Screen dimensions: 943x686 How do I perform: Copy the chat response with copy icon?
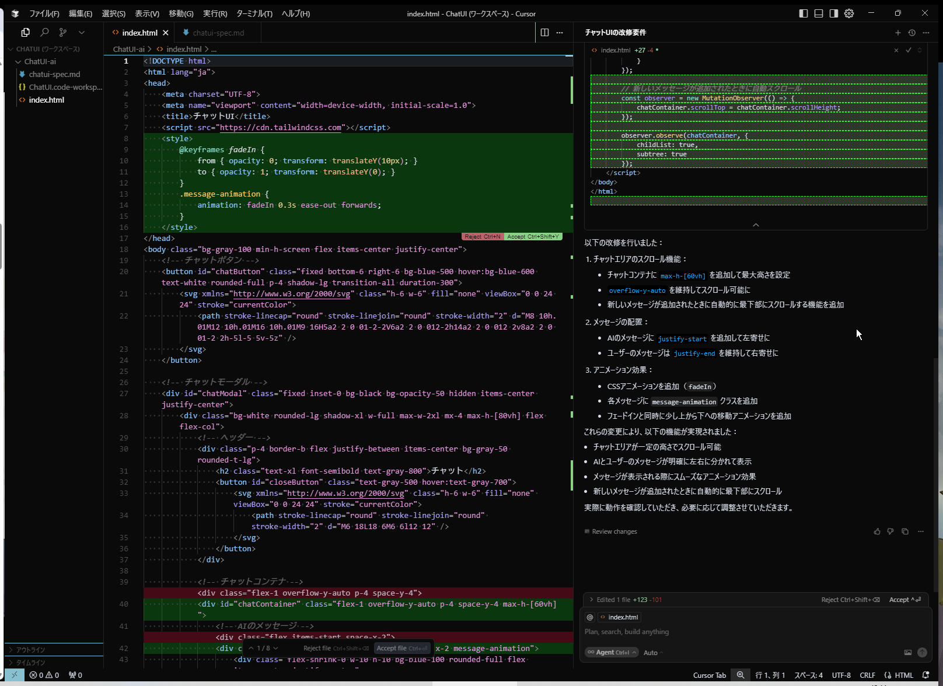coord(905,531)
